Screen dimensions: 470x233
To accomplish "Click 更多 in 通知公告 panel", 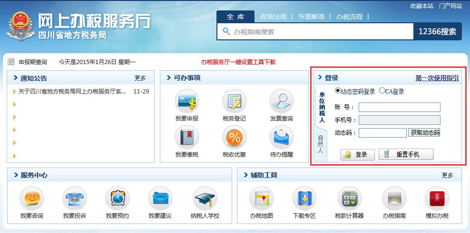I will point(140,78).
